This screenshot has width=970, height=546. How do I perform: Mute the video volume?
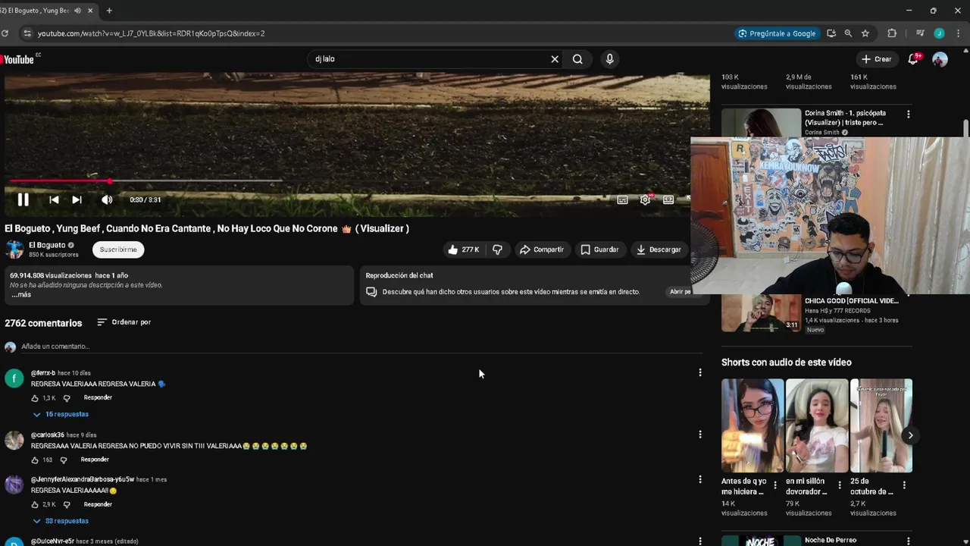(x=107, y=199)
